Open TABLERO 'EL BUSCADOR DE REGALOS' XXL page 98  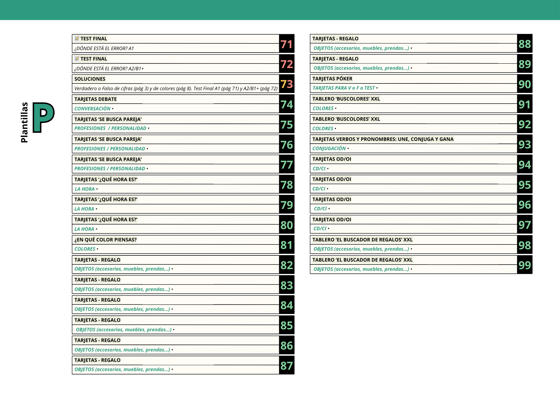pos(362,240)
